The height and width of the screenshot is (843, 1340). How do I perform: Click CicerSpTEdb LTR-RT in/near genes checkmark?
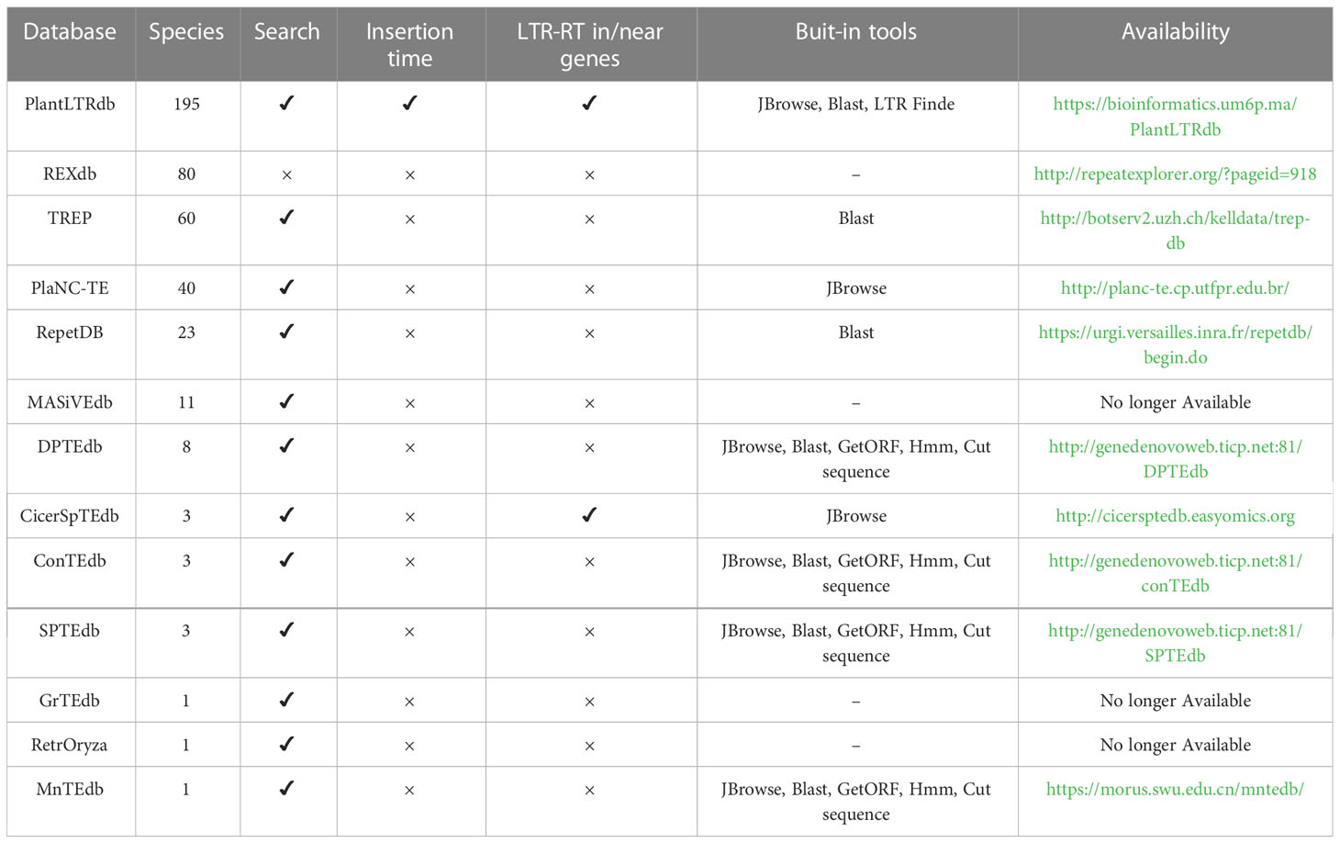[x=589, y=515]
